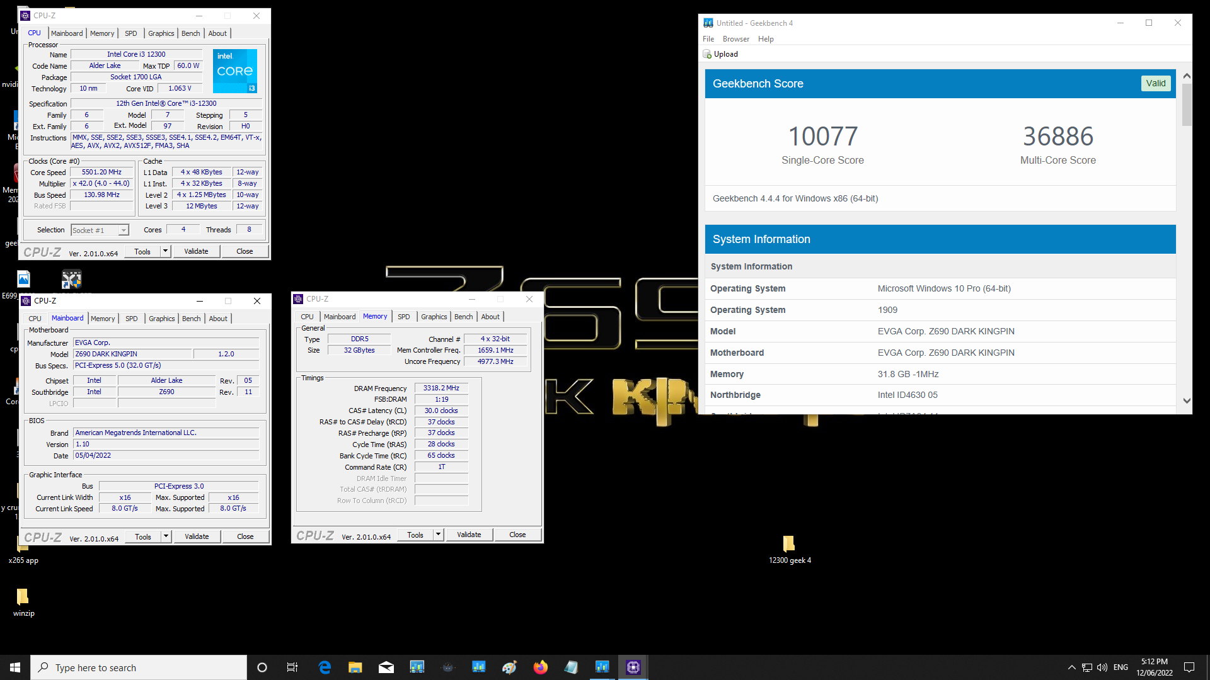Switch to Bench tab in top CPU-Z window
1210x680 pixels.
pos(190,33)
